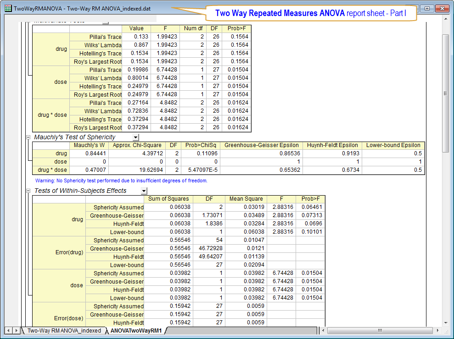The width and height of the screenshot is (454, 339).
Task: Click the mean square value 0.03019
Action: coord(254,207)
